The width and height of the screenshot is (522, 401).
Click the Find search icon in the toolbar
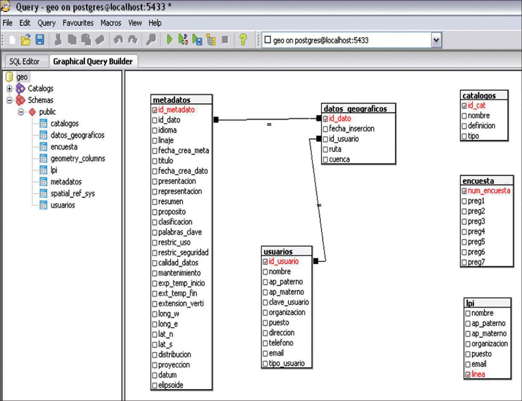(x=151, y=39)
